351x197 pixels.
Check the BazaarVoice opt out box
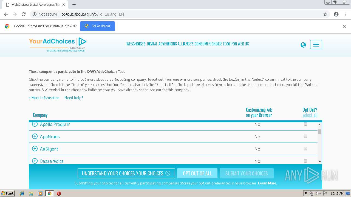click(305, 161)
